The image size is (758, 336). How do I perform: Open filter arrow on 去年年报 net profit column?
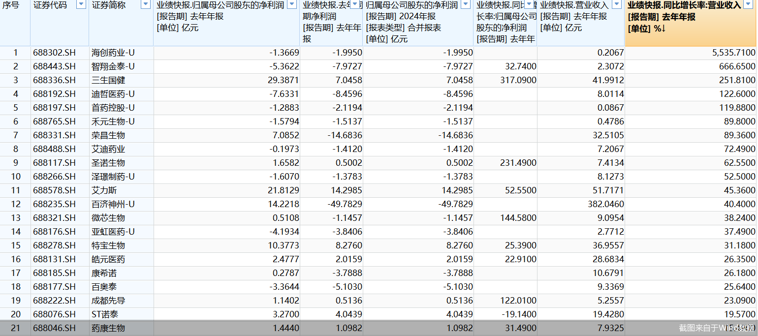pyautogui.click(x=292, y=5)
